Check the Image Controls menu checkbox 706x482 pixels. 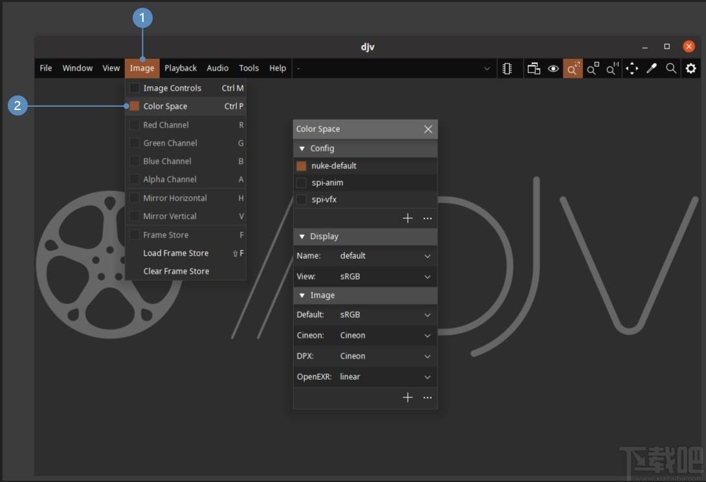click(x=134, y=88)
